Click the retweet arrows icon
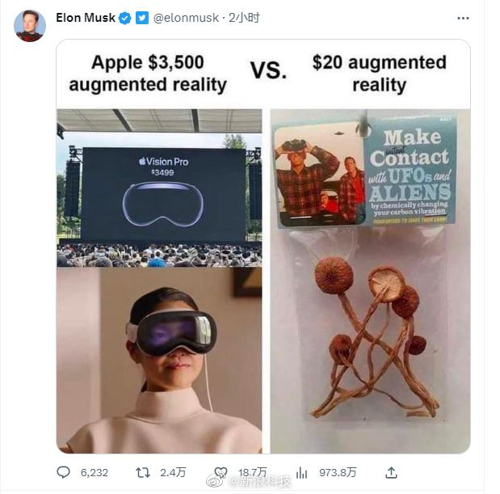The width and height of the screenshot is (500, 494). tap(142, 472)
